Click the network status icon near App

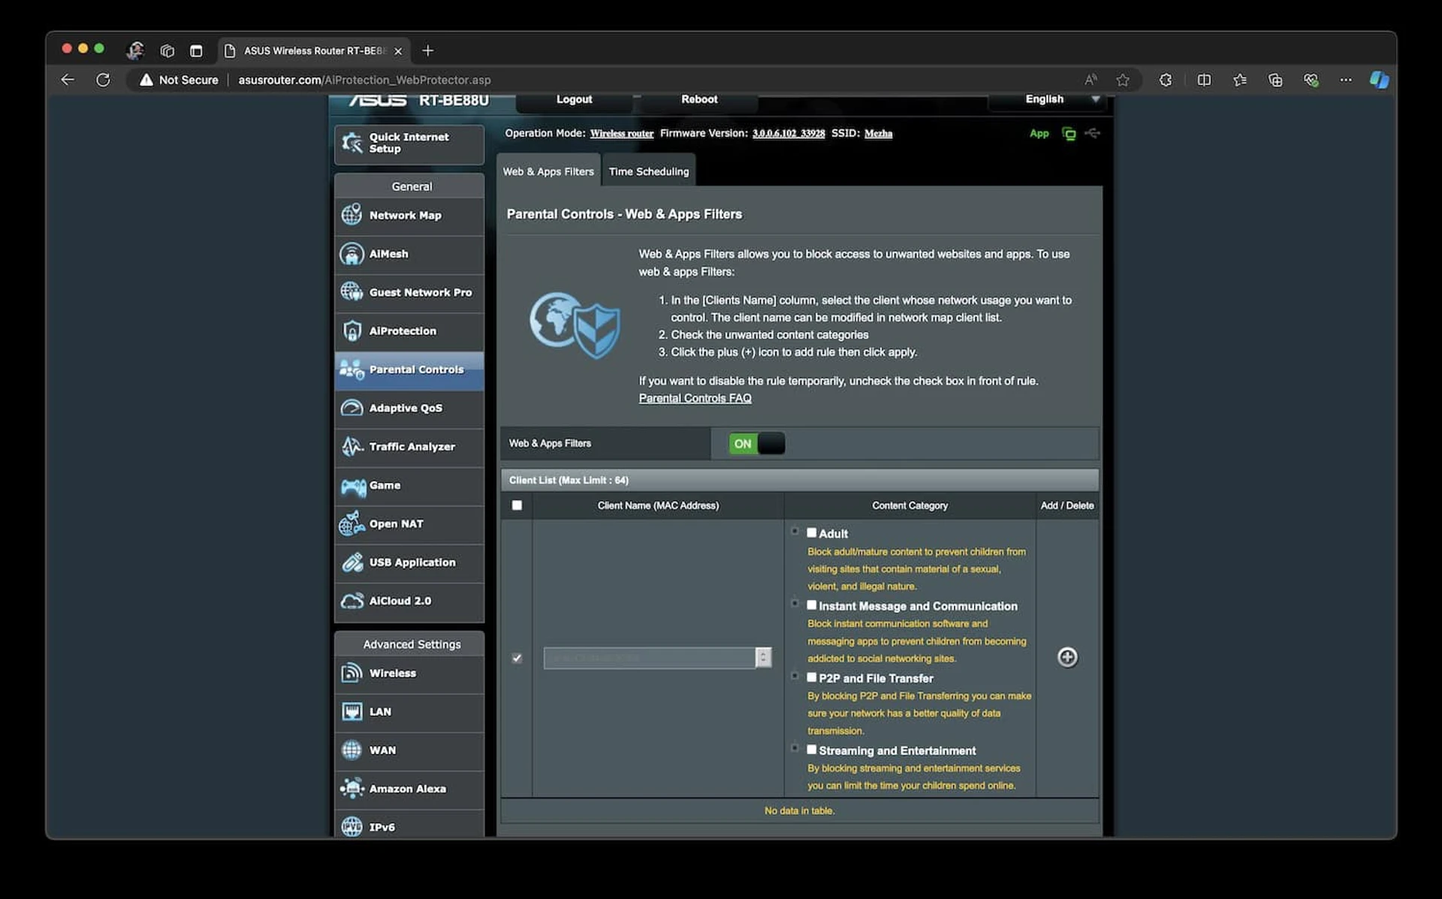[1069, 134]
